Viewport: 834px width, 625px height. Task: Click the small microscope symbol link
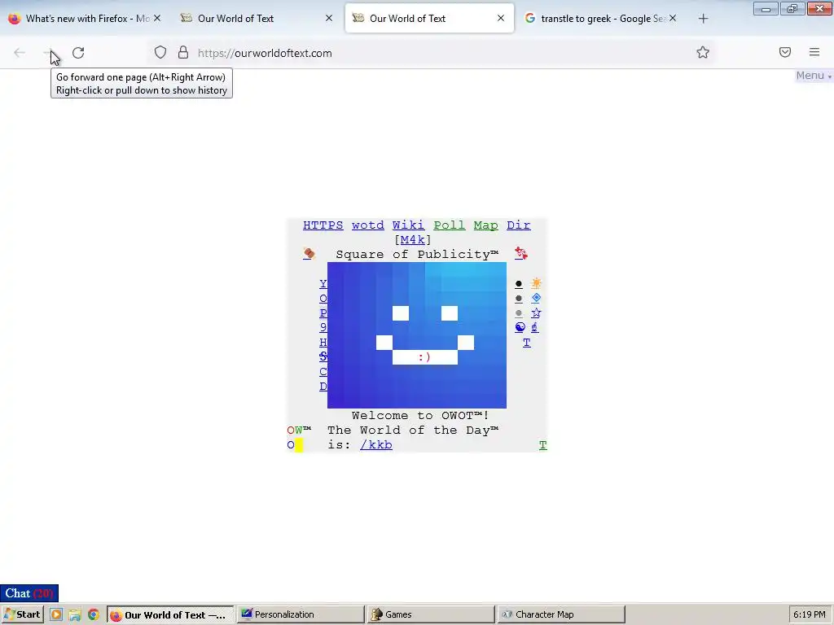(x=534, y=327)
